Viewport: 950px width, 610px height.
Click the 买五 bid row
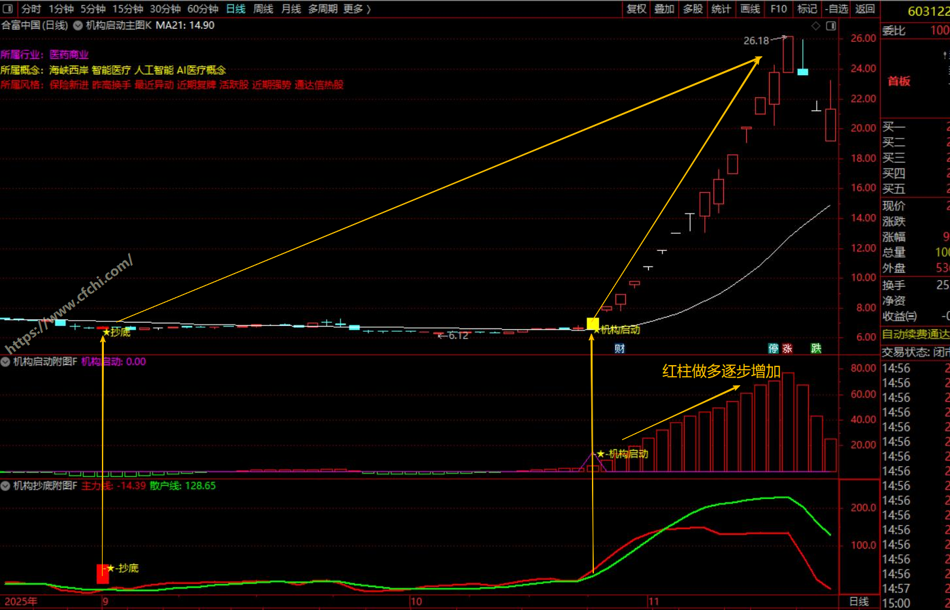(915, 189)
